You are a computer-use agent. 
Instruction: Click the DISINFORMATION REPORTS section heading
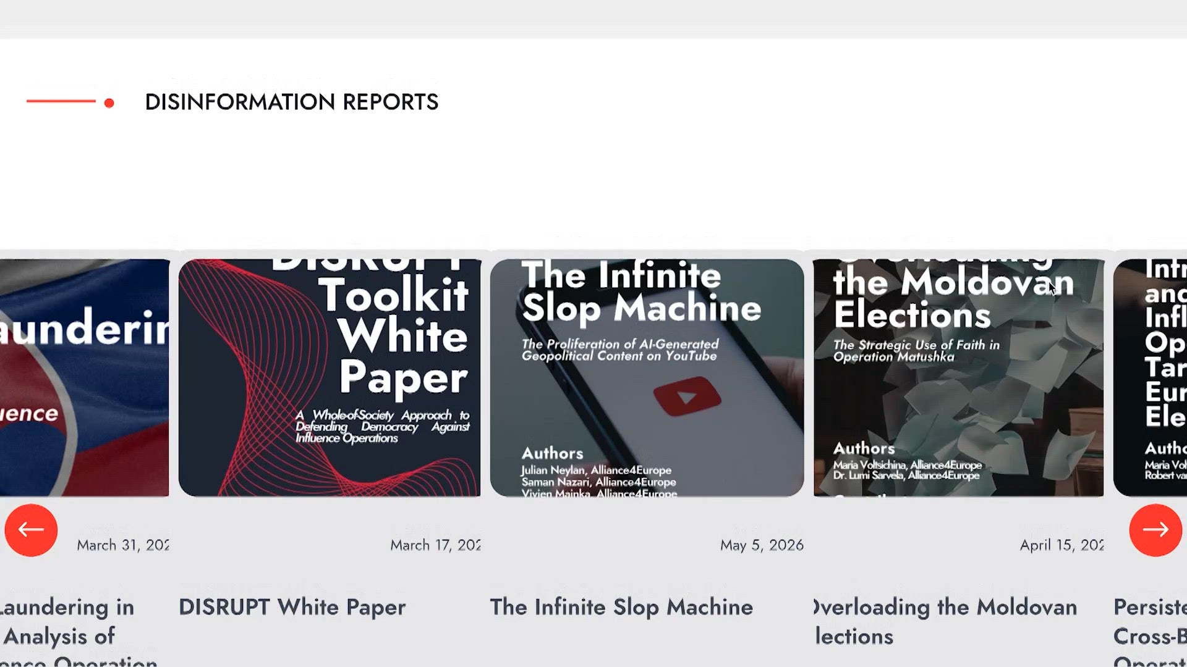292,102
